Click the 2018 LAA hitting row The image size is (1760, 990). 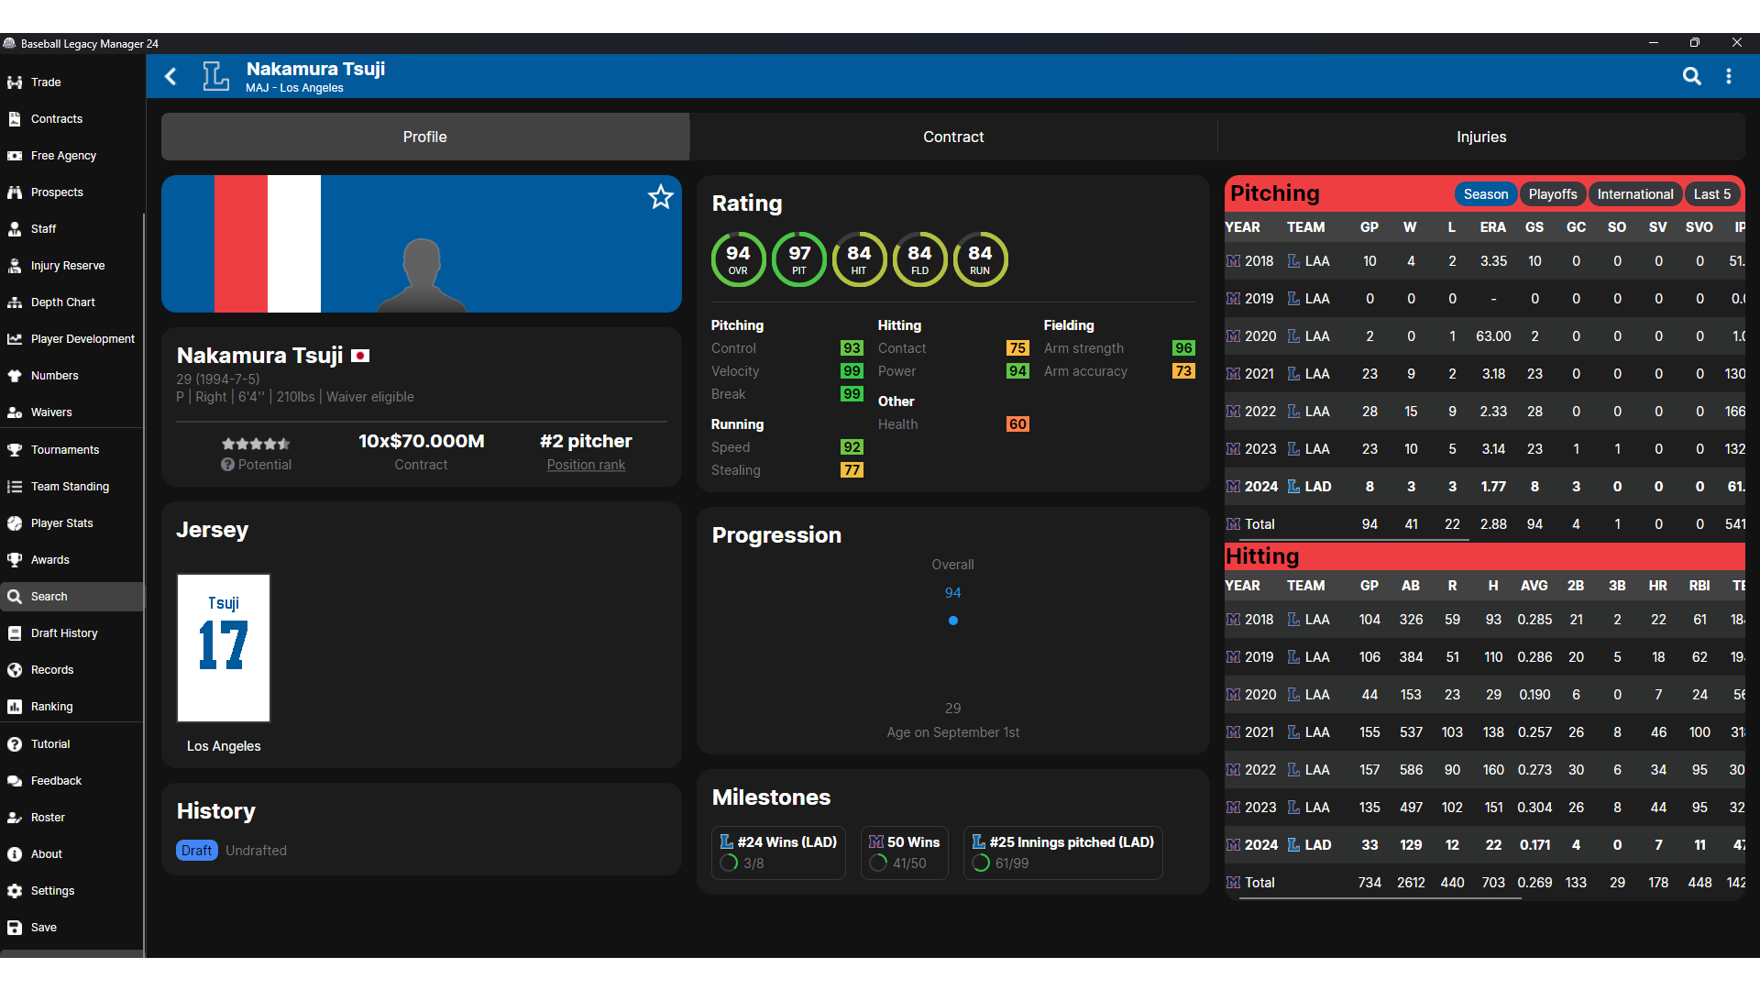point(1485,620)
